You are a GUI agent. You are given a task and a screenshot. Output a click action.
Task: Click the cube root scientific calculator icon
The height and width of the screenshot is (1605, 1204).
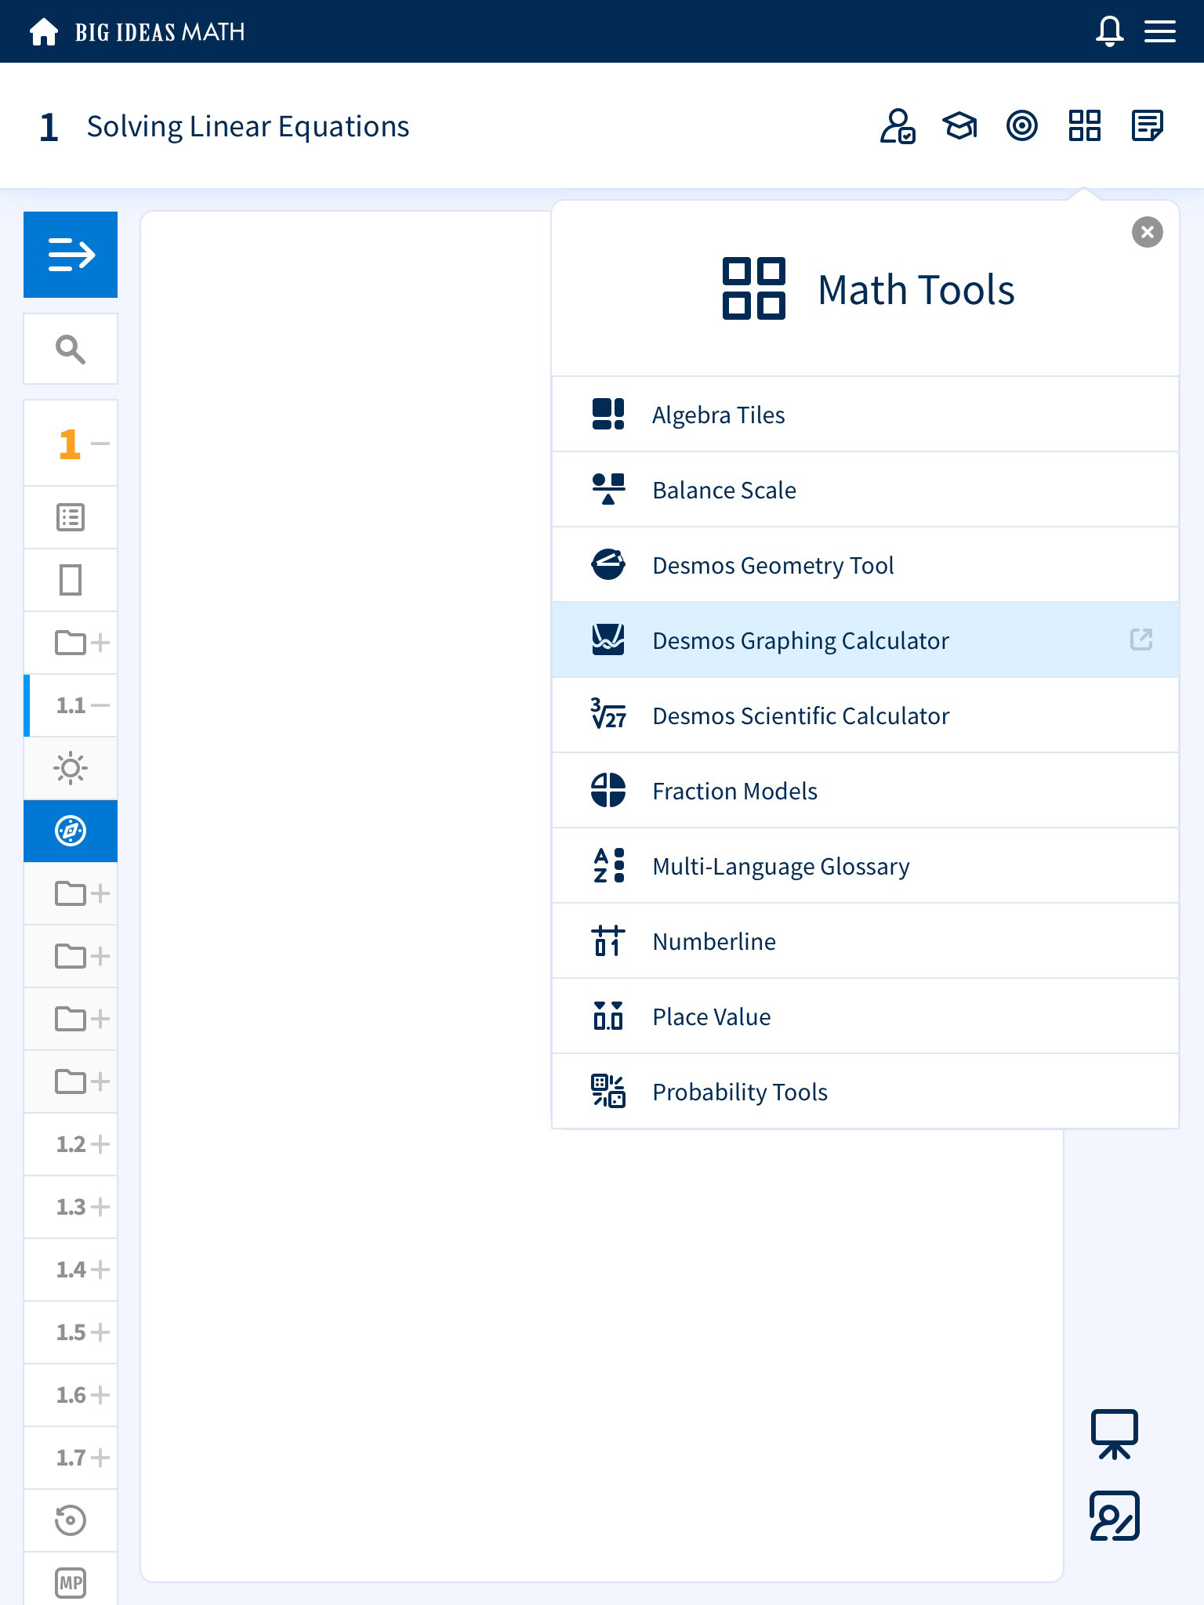coord(608,714)
